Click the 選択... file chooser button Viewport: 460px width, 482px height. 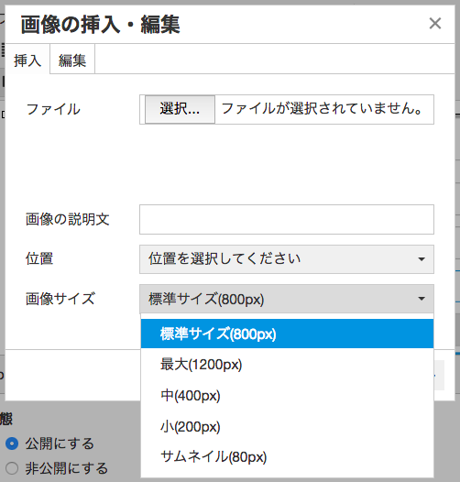coord(180,109)
